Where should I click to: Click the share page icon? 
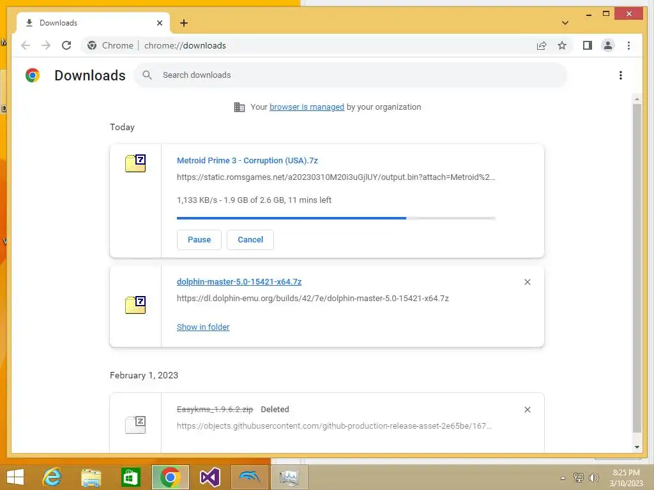point(542,45)
